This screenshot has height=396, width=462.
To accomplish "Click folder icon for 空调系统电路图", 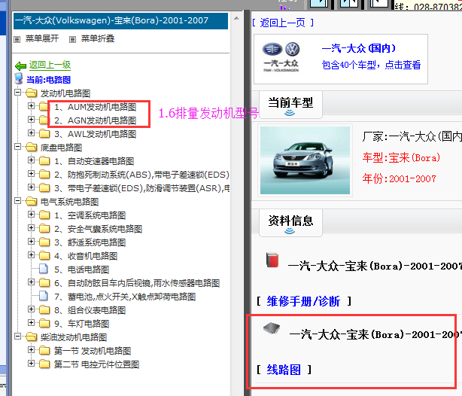I will point(44,215).
